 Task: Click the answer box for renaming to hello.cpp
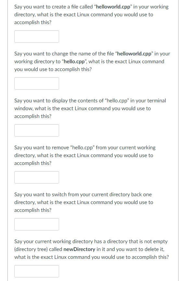(37, 83)
